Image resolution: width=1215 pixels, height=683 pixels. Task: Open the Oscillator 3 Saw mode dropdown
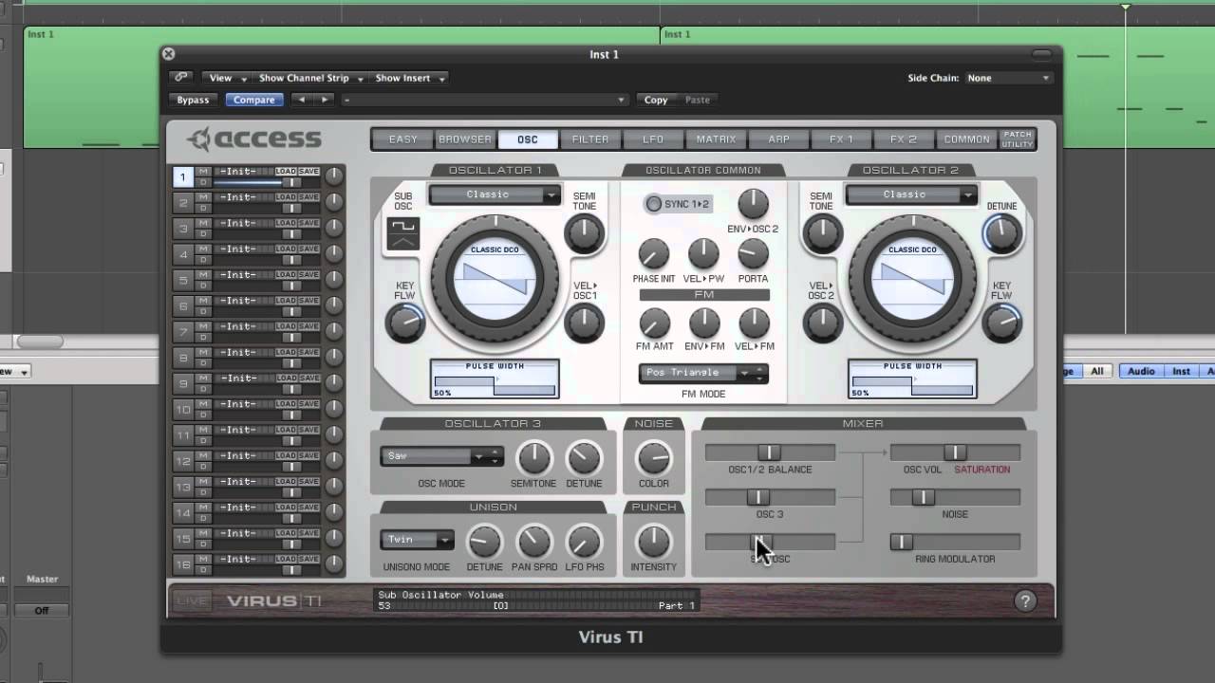pyautogui.click(x=441, y=456)
